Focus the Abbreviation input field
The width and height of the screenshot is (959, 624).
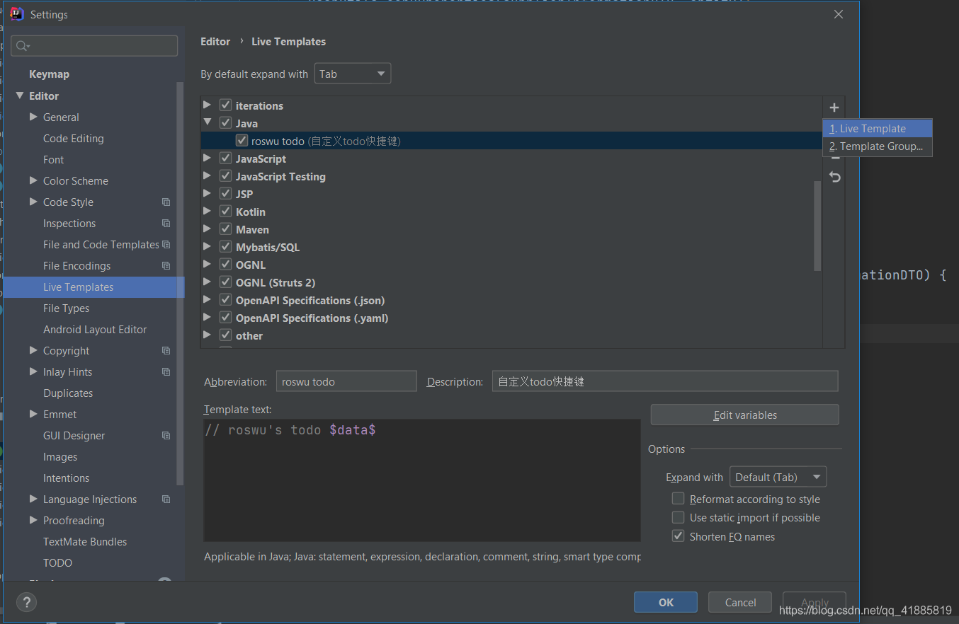346,381
